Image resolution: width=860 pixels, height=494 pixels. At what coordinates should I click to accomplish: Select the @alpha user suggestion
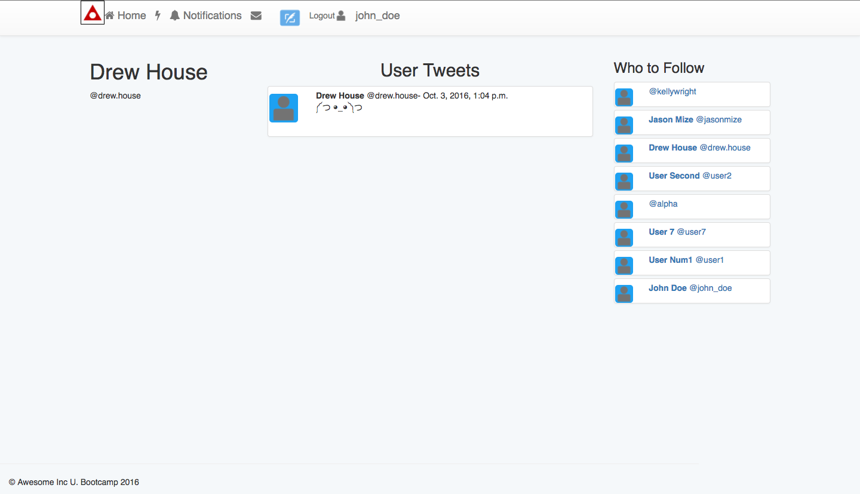(x=663, y=204)
